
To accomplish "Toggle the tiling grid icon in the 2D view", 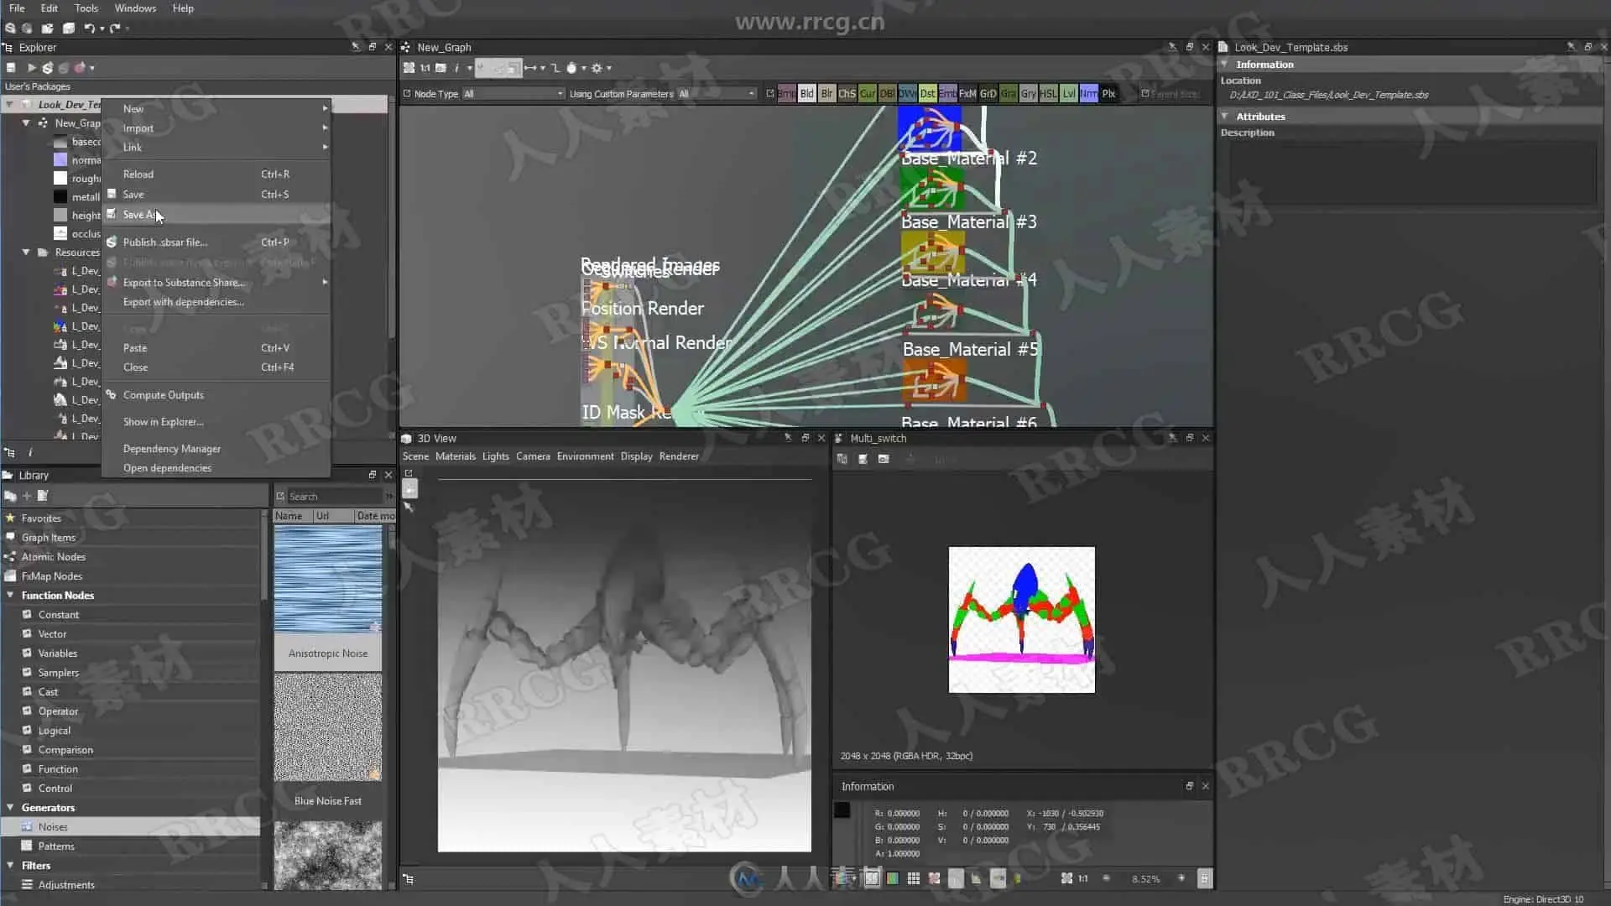I will [x=914, y=878].
